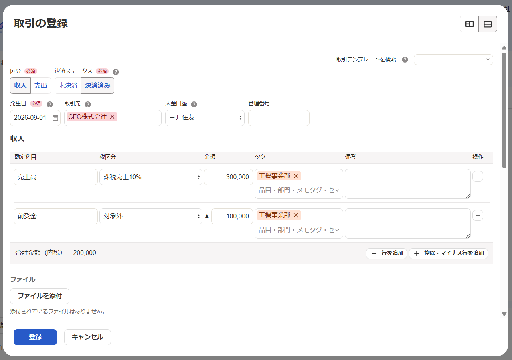Click ファイルを添付 button
Viewport: 512px width, 360px height.
click(40, 296)
